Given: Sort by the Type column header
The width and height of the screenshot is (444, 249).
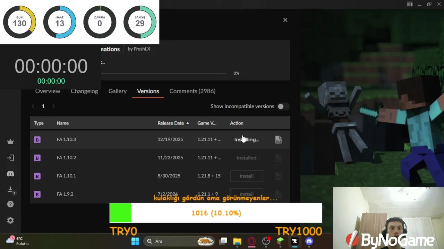Looking at the screenshot, I should [39, 123].
